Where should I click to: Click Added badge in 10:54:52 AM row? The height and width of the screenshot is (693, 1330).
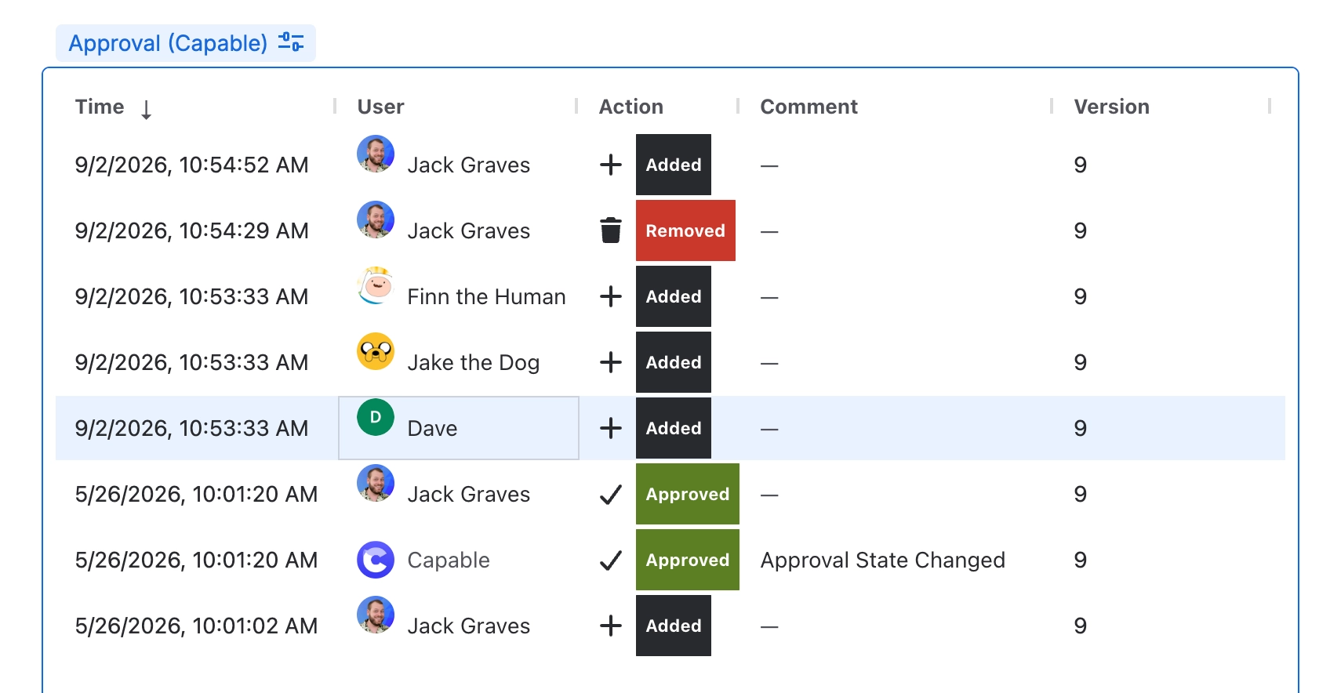pyautogui.click(x=674, y=165)
